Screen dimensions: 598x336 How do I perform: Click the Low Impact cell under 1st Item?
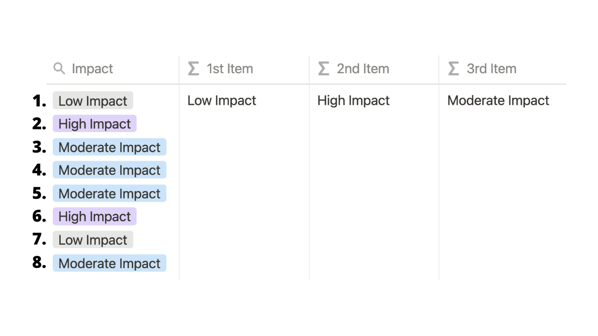(x=222, y=101)
